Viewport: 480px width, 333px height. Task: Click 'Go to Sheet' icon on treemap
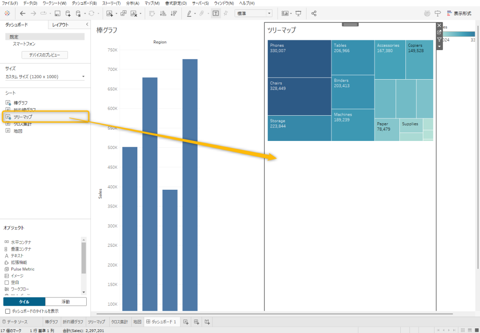(439, 32)
